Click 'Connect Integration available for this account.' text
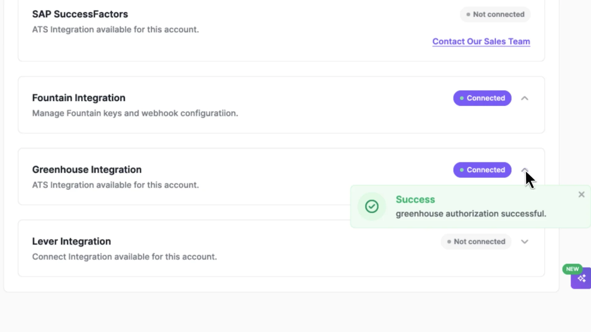 tap(124, 257)
